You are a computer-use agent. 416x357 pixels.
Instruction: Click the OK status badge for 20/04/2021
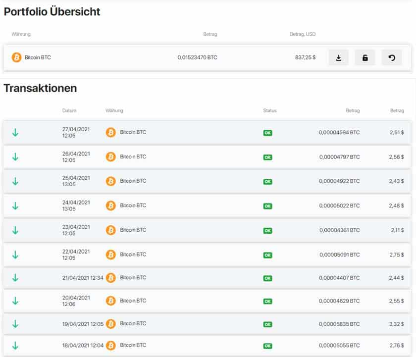point(267,302)
